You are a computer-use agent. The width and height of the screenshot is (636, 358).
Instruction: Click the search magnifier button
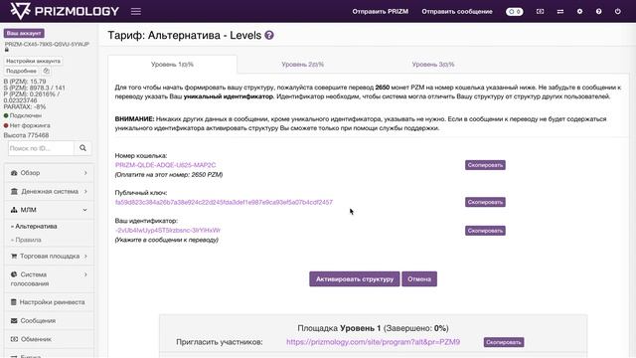(82, 148)
